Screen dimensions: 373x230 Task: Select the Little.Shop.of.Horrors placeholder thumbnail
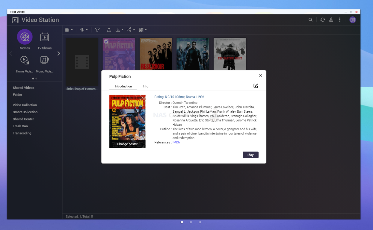[82, 62]
